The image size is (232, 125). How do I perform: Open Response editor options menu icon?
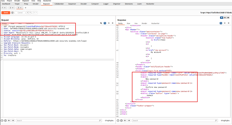click(229, 23)
